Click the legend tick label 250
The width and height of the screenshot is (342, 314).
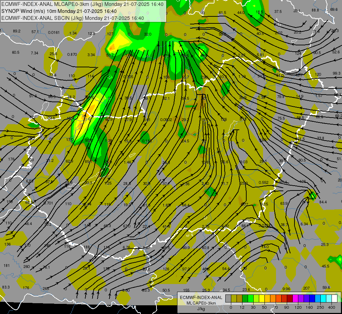(320, 307)
